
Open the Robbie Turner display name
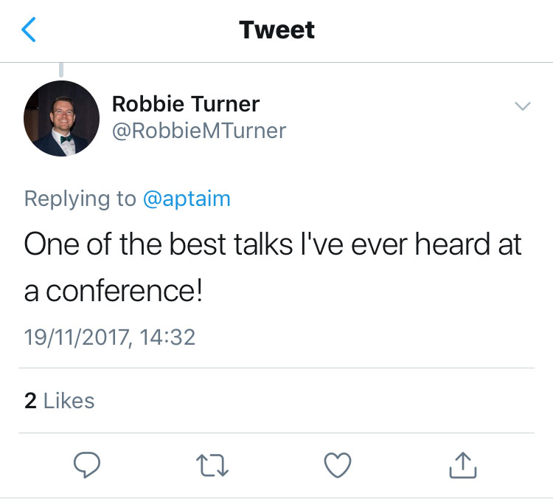click(186, 104)
